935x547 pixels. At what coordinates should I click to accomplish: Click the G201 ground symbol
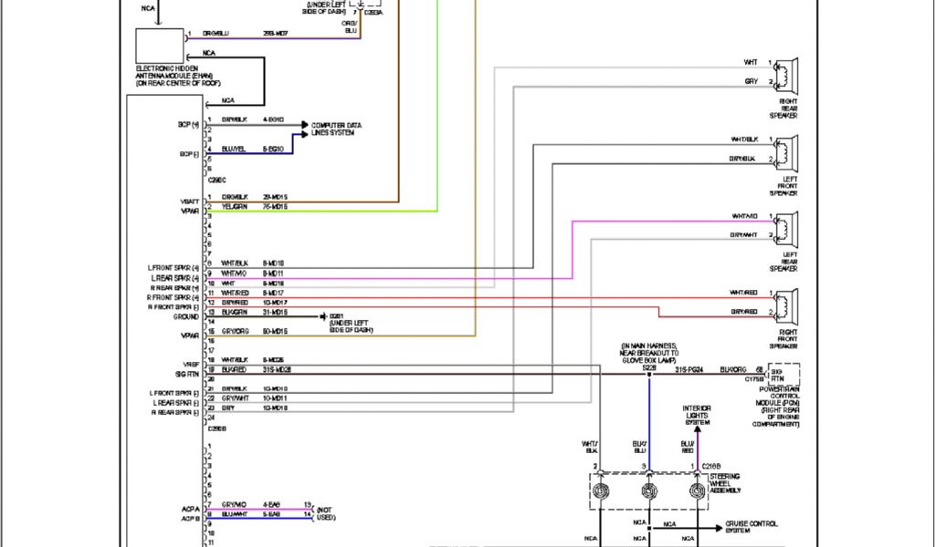pyautogui.click(x=325, y=316)
